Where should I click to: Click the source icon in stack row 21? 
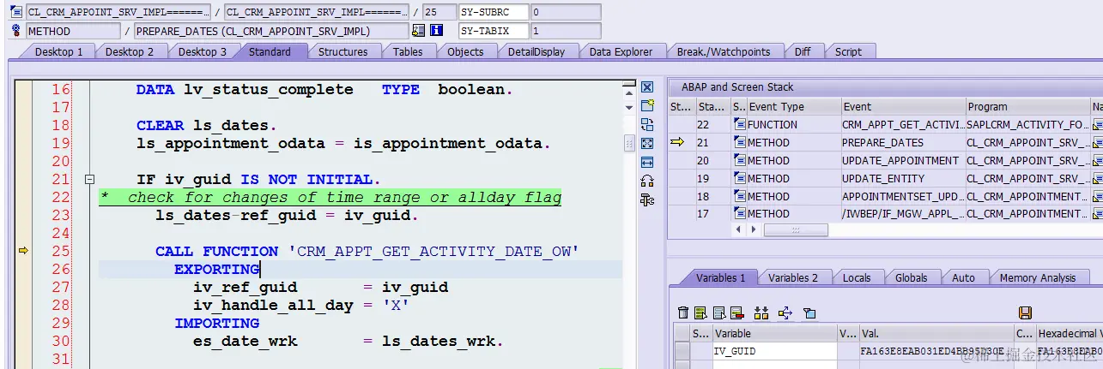pyautogui.click(x=739, y=143)
